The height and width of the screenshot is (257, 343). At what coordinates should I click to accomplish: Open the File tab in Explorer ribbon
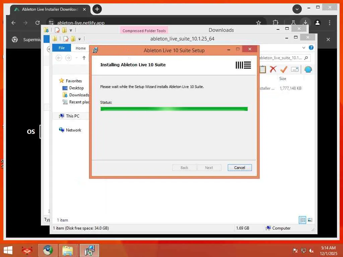pos(62,48)
